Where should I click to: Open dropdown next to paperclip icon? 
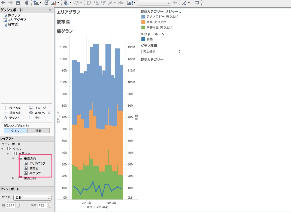click(x=114, y=3)
